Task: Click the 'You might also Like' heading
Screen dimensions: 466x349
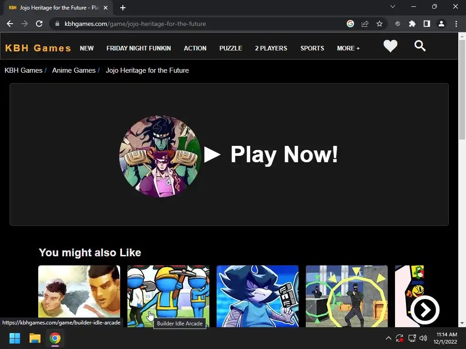Action: pyautogui.click(x=90, y=253)
